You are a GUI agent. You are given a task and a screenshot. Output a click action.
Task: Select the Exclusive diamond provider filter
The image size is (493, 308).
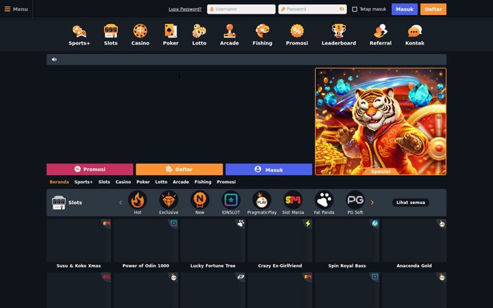168,200
